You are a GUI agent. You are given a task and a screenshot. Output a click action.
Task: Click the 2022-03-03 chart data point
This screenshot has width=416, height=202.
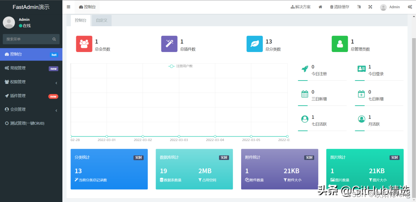[179, 136]
